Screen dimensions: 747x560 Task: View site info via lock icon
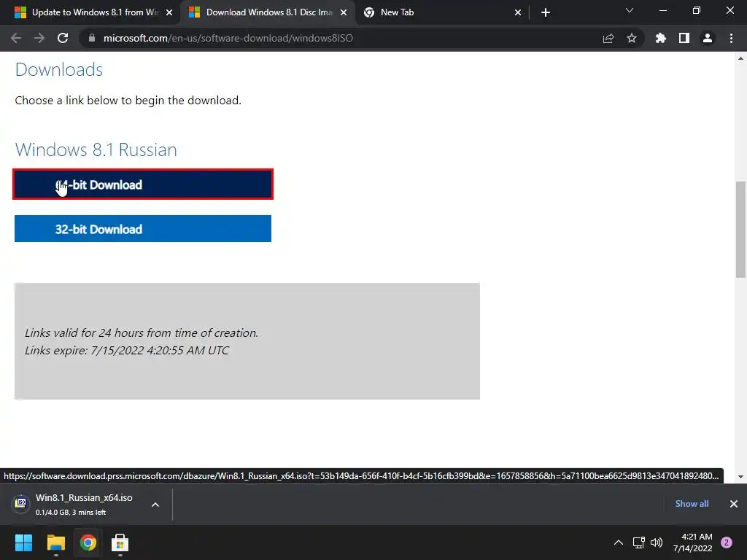[92, 38]
